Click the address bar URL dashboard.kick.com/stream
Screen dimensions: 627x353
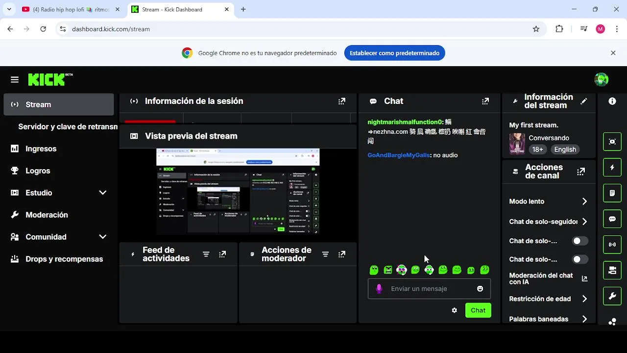[111, 29]
